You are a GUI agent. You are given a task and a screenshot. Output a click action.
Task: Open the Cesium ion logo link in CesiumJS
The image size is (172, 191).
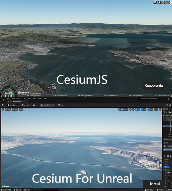click(x=25, y=93)
